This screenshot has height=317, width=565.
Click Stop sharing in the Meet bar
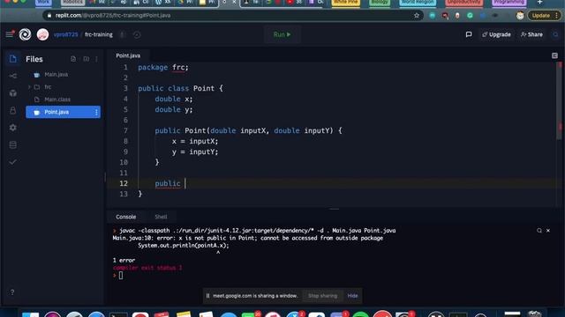click(x=322, y=296)
